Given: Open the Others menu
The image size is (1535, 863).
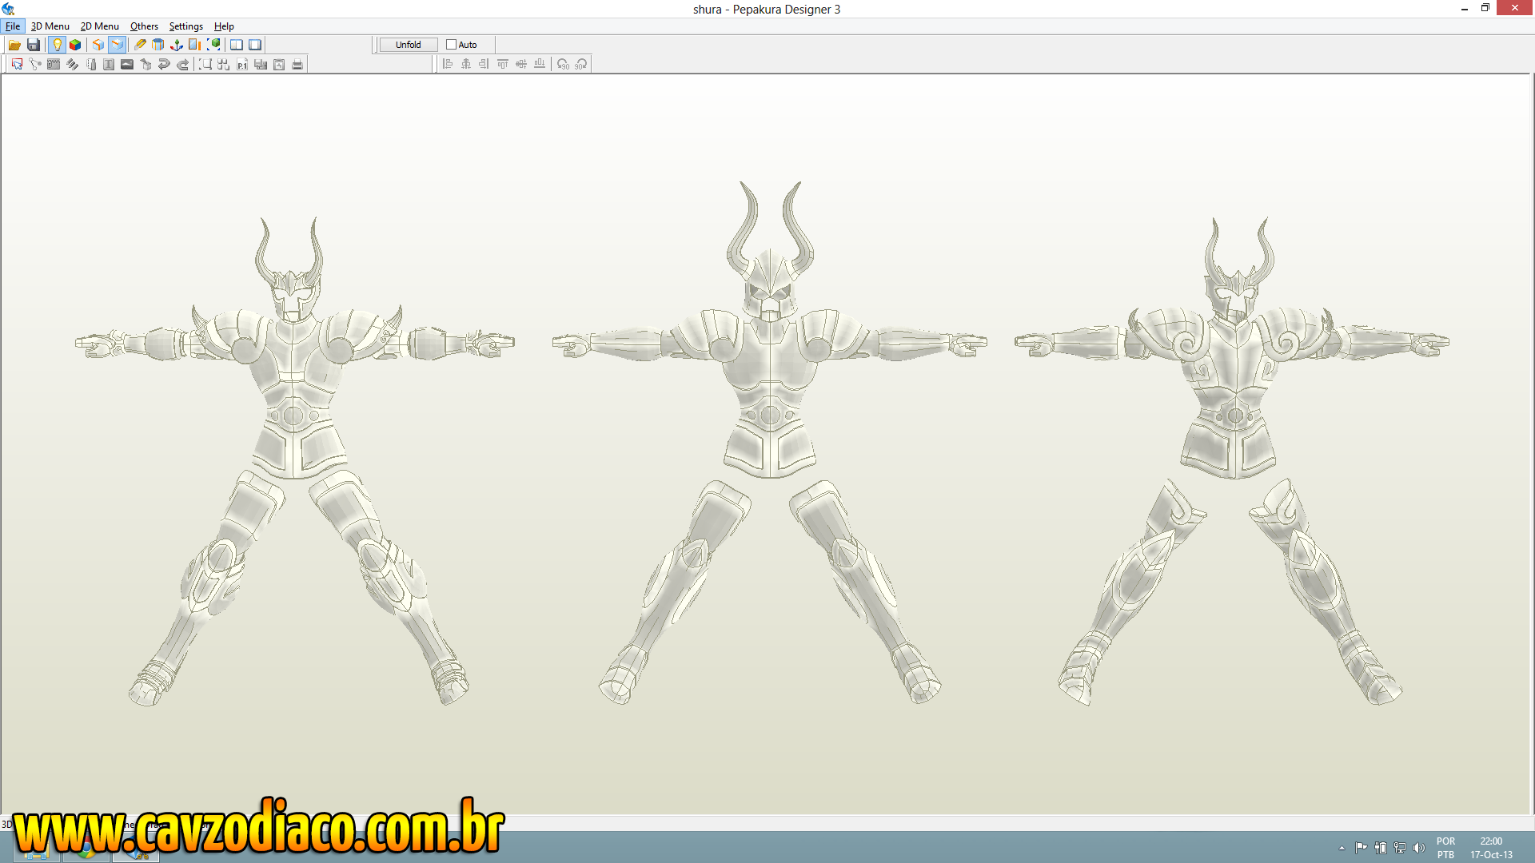Looking at the screenshot, I should point(145,26).
